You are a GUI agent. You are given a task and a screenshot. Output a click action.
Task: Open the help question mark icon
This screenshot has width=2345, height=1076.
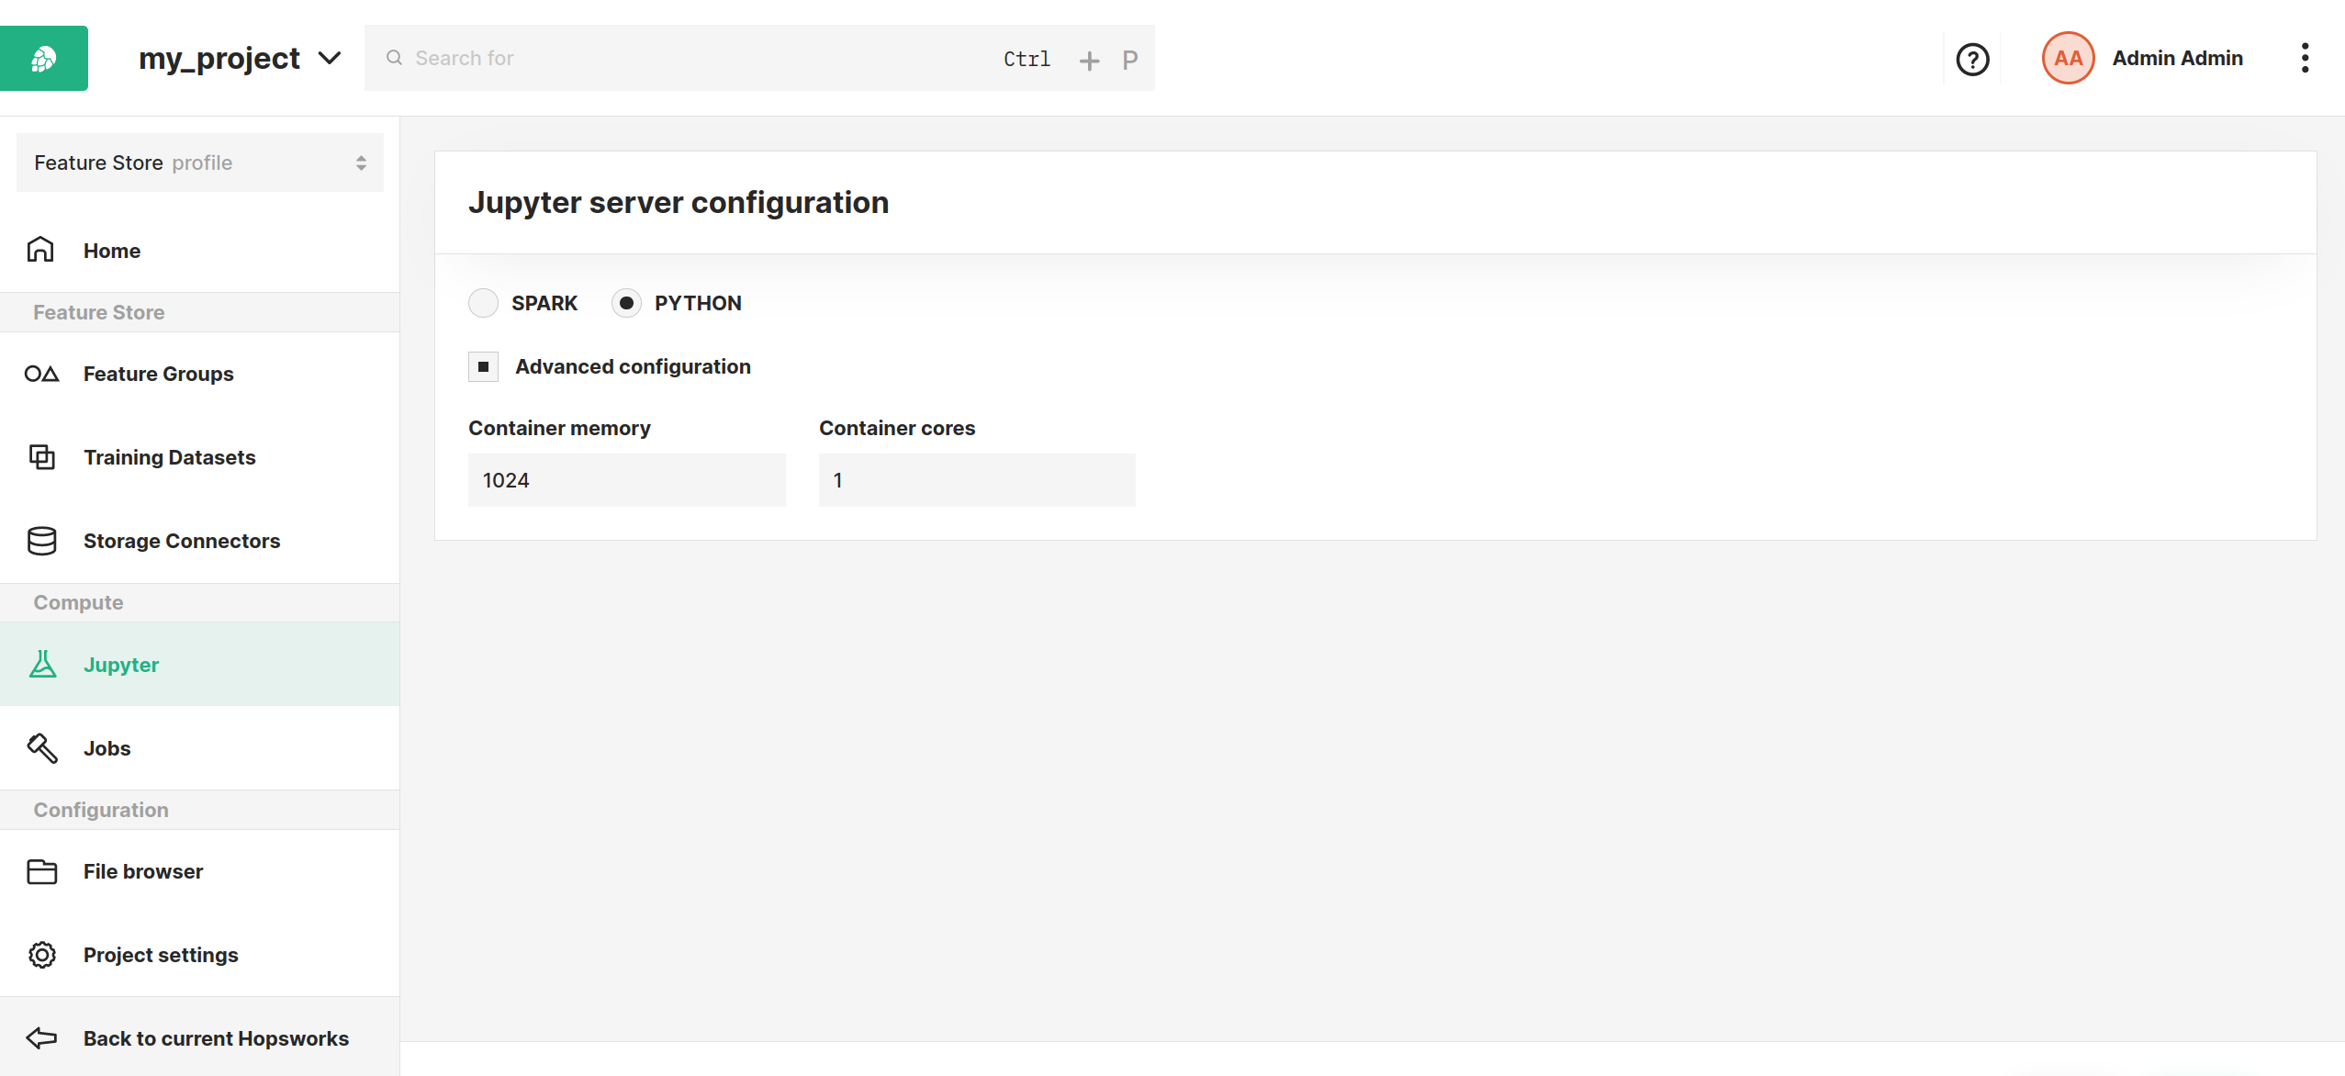[1971, 58]
